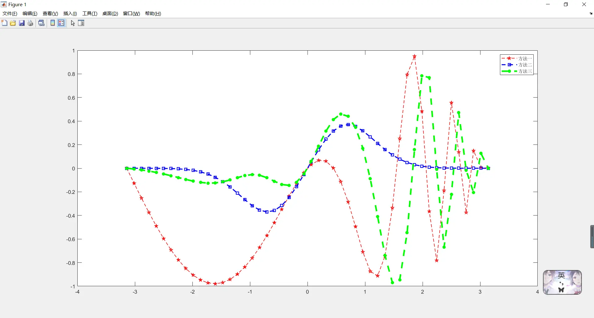This screenshot has width=594, height=318.
Task: Activate the edit plot arrow tool
Action: (73, 23)
